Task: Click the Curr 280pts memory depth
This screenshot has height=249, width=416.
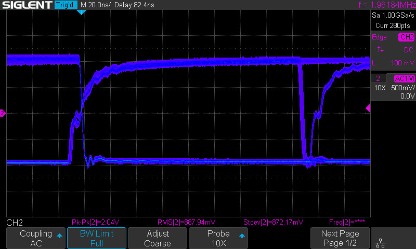Action: pos(393,25)
